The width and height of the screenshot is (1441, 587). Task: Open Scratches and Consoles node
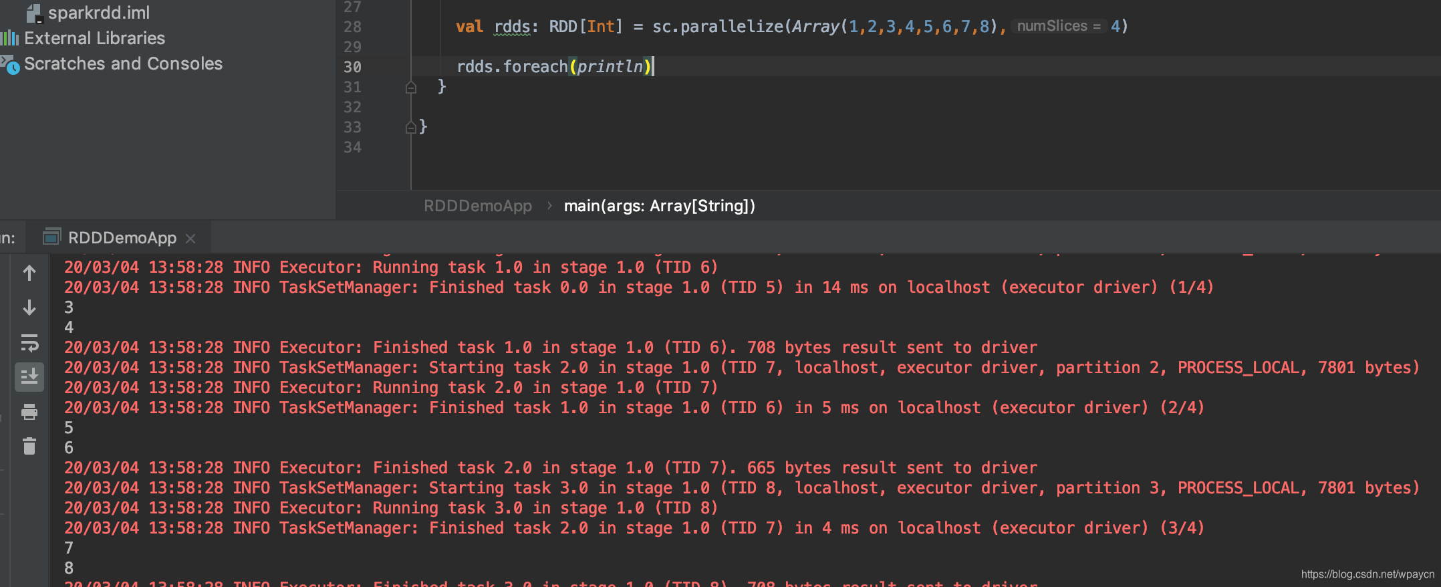123,64
